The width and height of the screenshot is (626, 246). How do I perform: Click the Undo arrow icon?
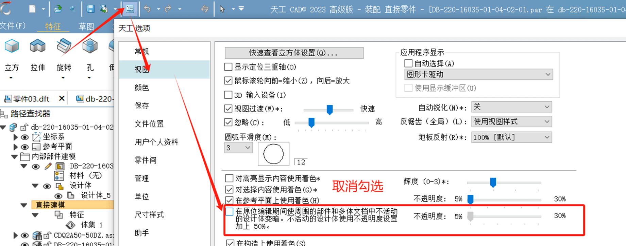147,9
